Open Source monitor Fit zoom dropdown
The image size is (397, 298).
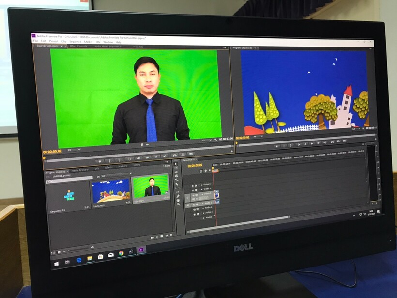(x=74, y=150)
